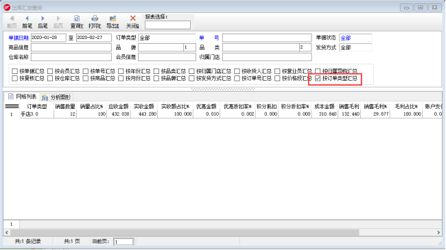This screenshot has width=446, height=250.
Task: Click the scrollbar left arrow
Action: click(x=7, y=232)
